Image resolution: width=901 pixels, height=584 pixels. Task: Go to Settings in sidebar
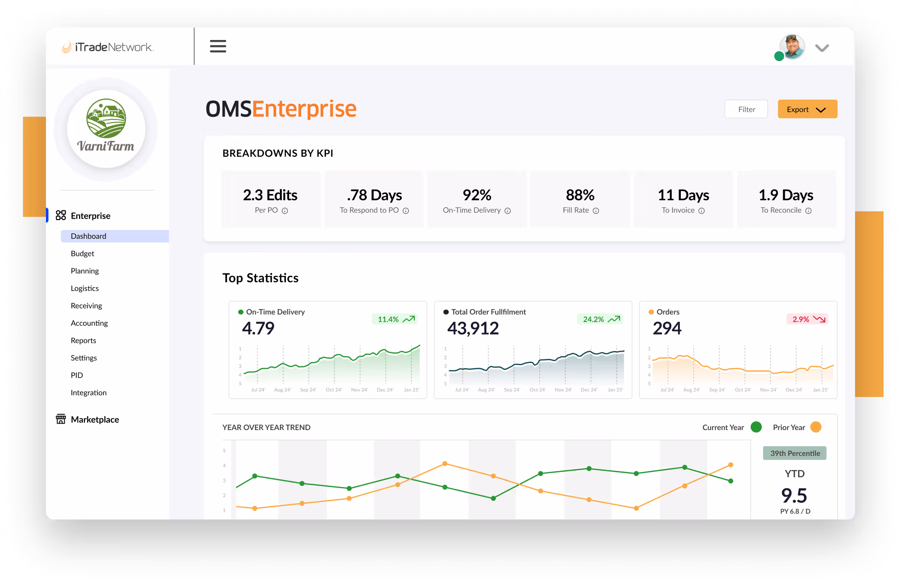tap(84, 358)
